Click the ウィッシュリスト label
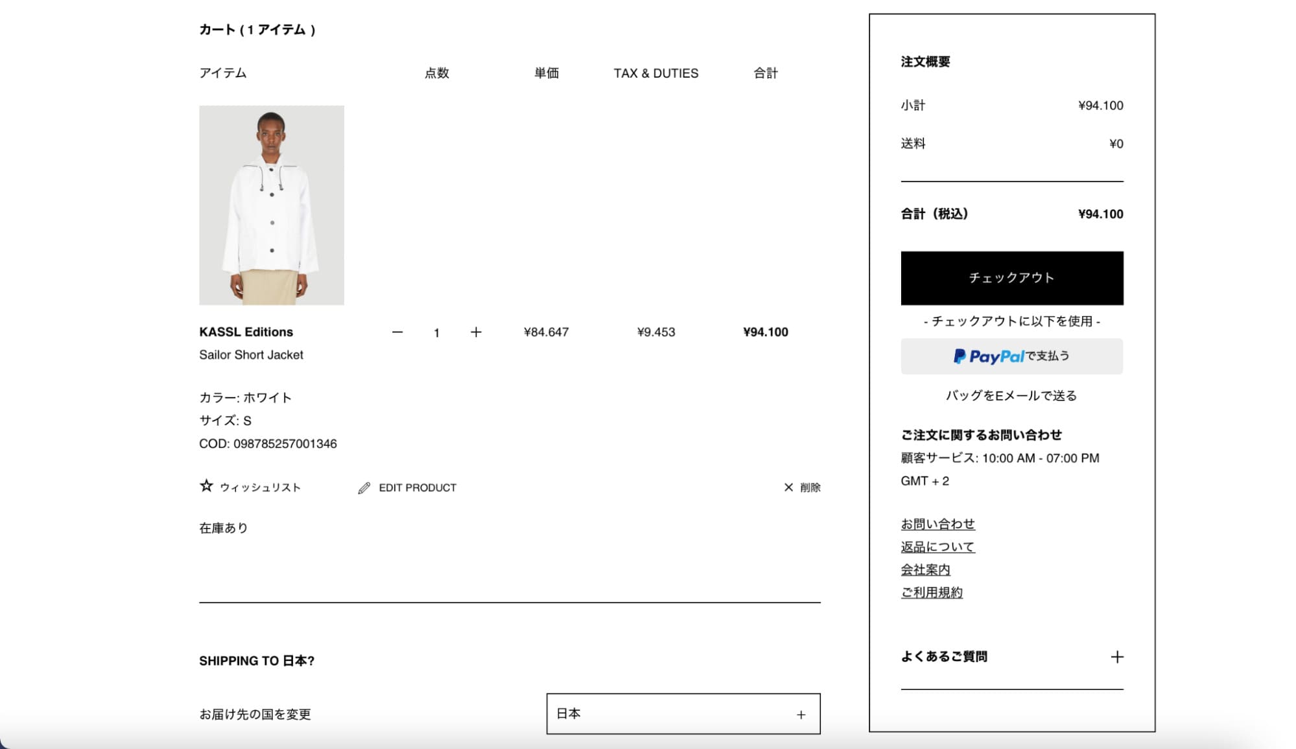1296x749 pixels. (260, 487)
